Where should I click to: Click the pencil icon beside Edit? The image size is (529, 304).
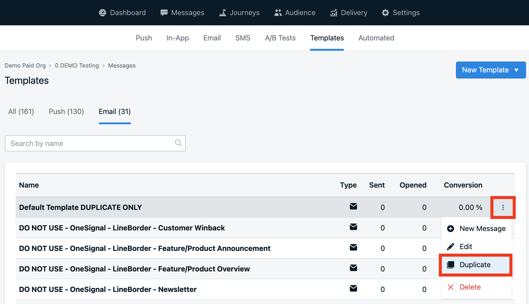(x=451, y=247)
